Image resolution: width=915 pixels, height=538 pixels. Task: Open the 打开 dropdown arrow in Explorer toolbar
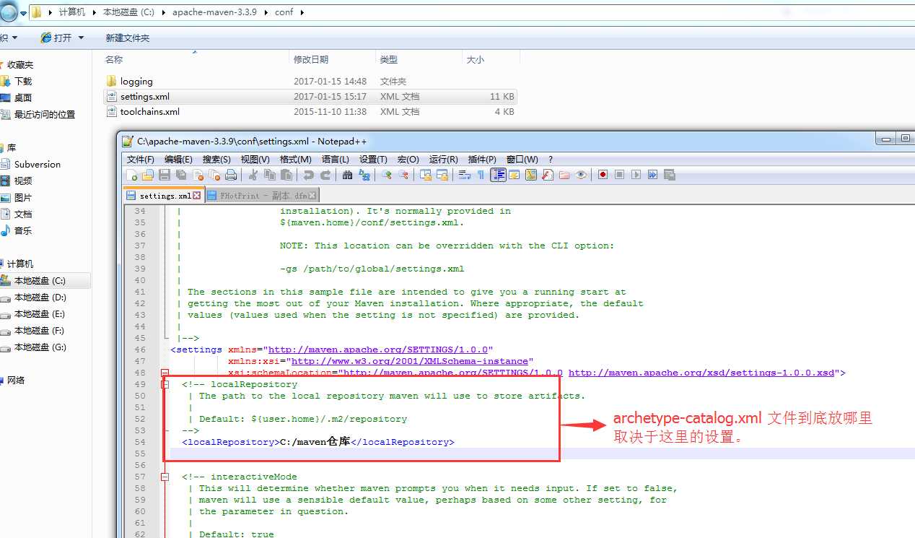click(81, 38)
